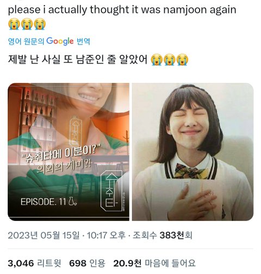Image resolution: width=261 pixels, height=274 pixels.
Task: Click the EPISODE. 11 text in left image
Action: coord(43,202)
